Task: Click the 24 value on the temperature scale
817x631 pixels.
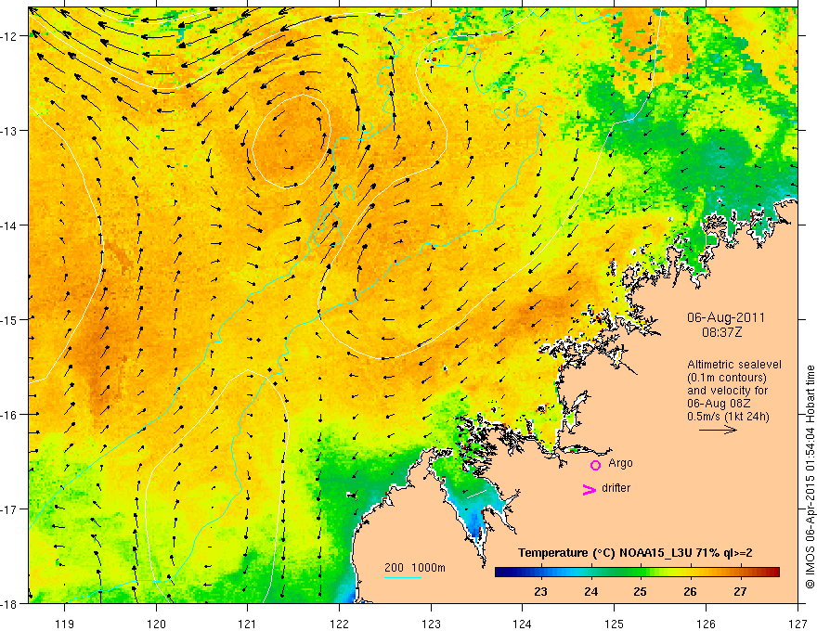Action: pos(590,591)
